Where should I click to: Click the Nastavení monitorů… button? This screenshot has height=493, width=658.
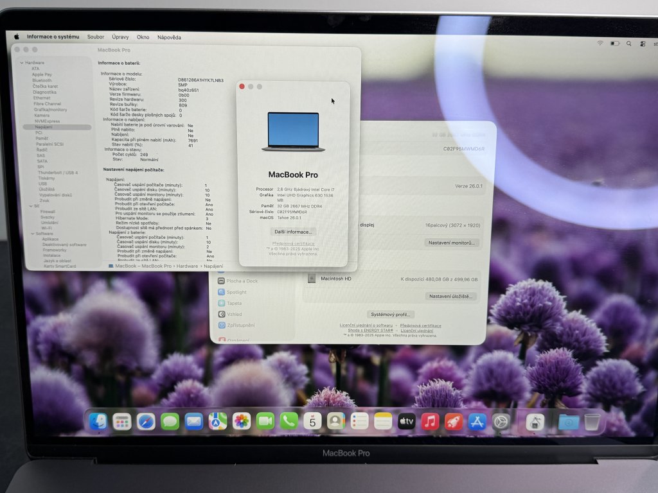click(x=452, y=243)
